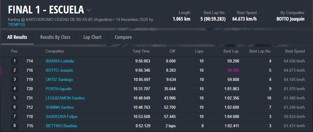Viewport: 313px width, 132px height.
Task: Open PORTA Agustin's details
Action: [x=59, y=89]
